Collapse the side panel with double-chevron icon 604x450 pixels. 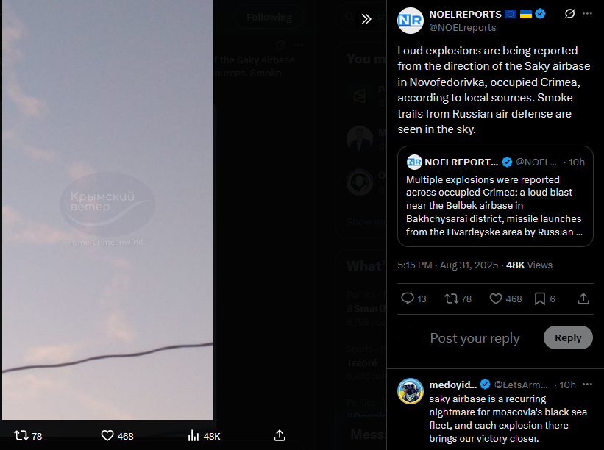click(x=366, y=19)
